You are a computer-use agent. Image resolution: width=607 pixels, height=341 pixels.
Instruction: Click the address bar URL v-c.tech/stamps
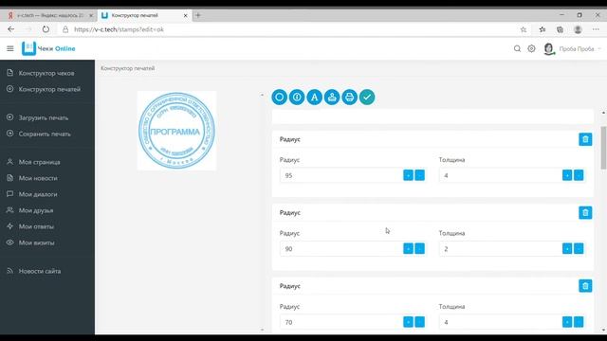point(119,29)
